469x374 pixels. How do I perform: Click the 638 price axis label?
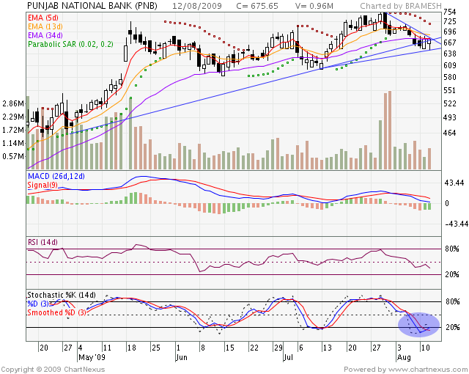(x=449, y=54)
